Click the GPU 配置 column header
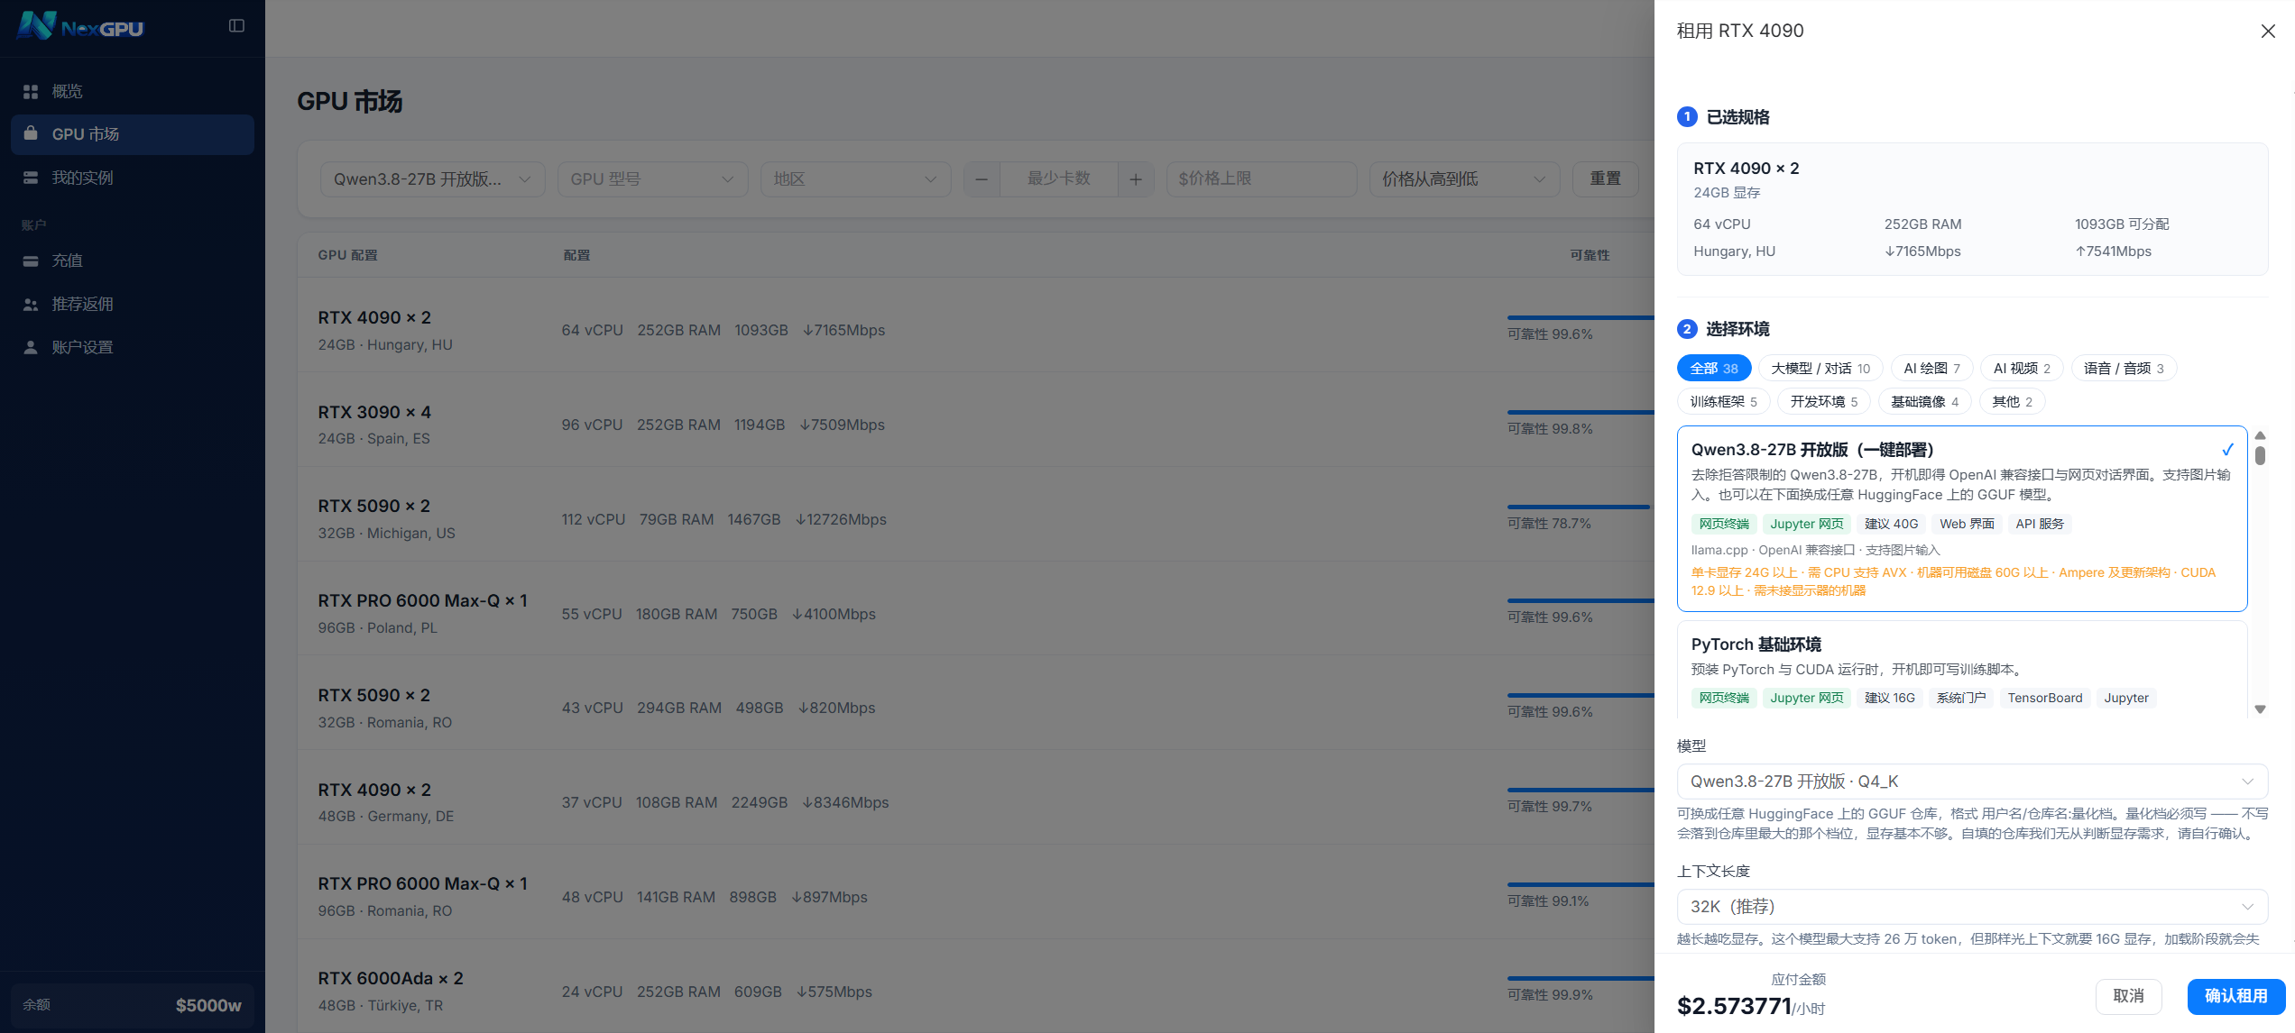2295x1033 pixels. [347, 255]
